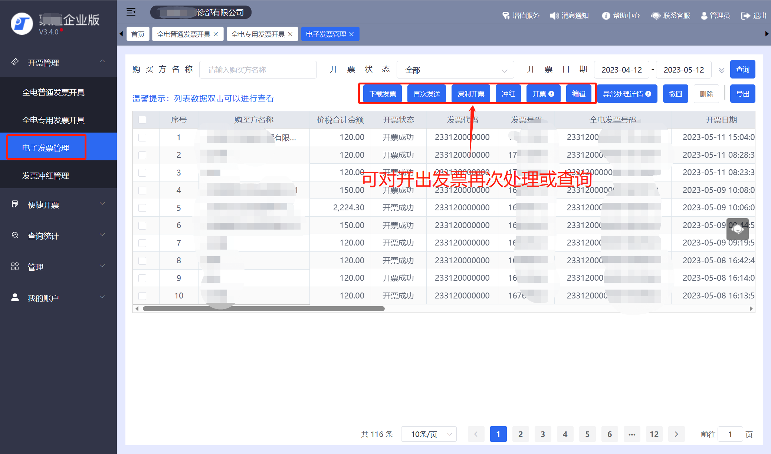The width and height of the screenshot is (771, 454).
Task: Go to page 12 in pagination
Action: (654, 434)
